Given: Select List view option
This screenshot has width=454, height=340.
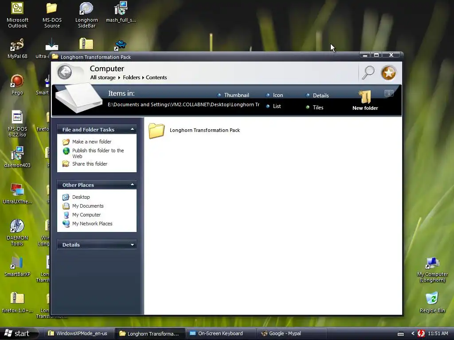Looking at the screenshot, I should (x=273, y=106).
